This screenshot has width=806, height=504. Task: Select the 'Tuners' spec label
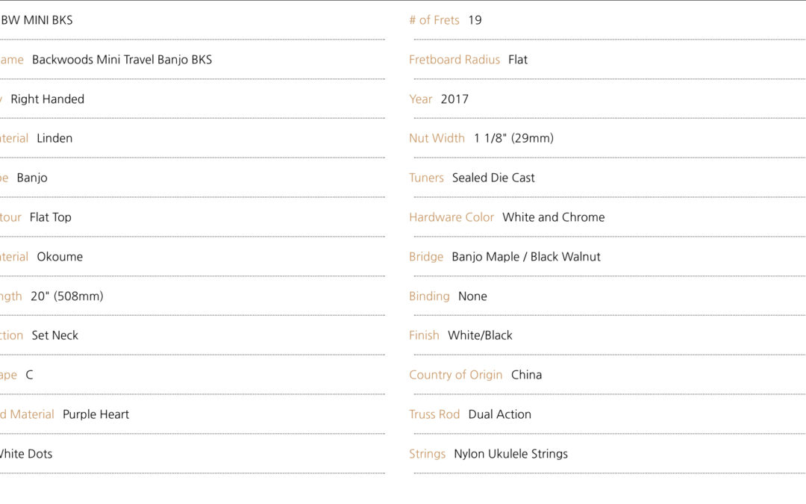click(426, 178)
